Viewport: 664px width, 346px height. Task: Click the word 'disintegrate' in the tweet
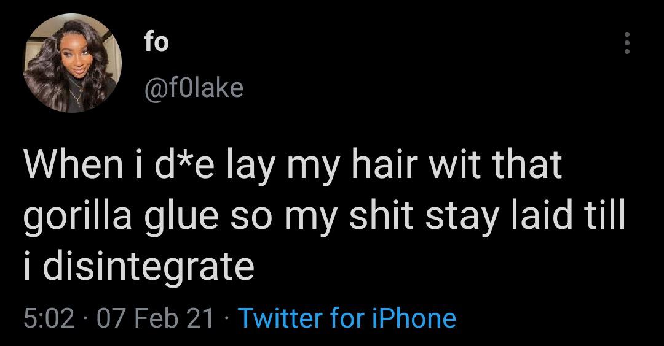148,266
